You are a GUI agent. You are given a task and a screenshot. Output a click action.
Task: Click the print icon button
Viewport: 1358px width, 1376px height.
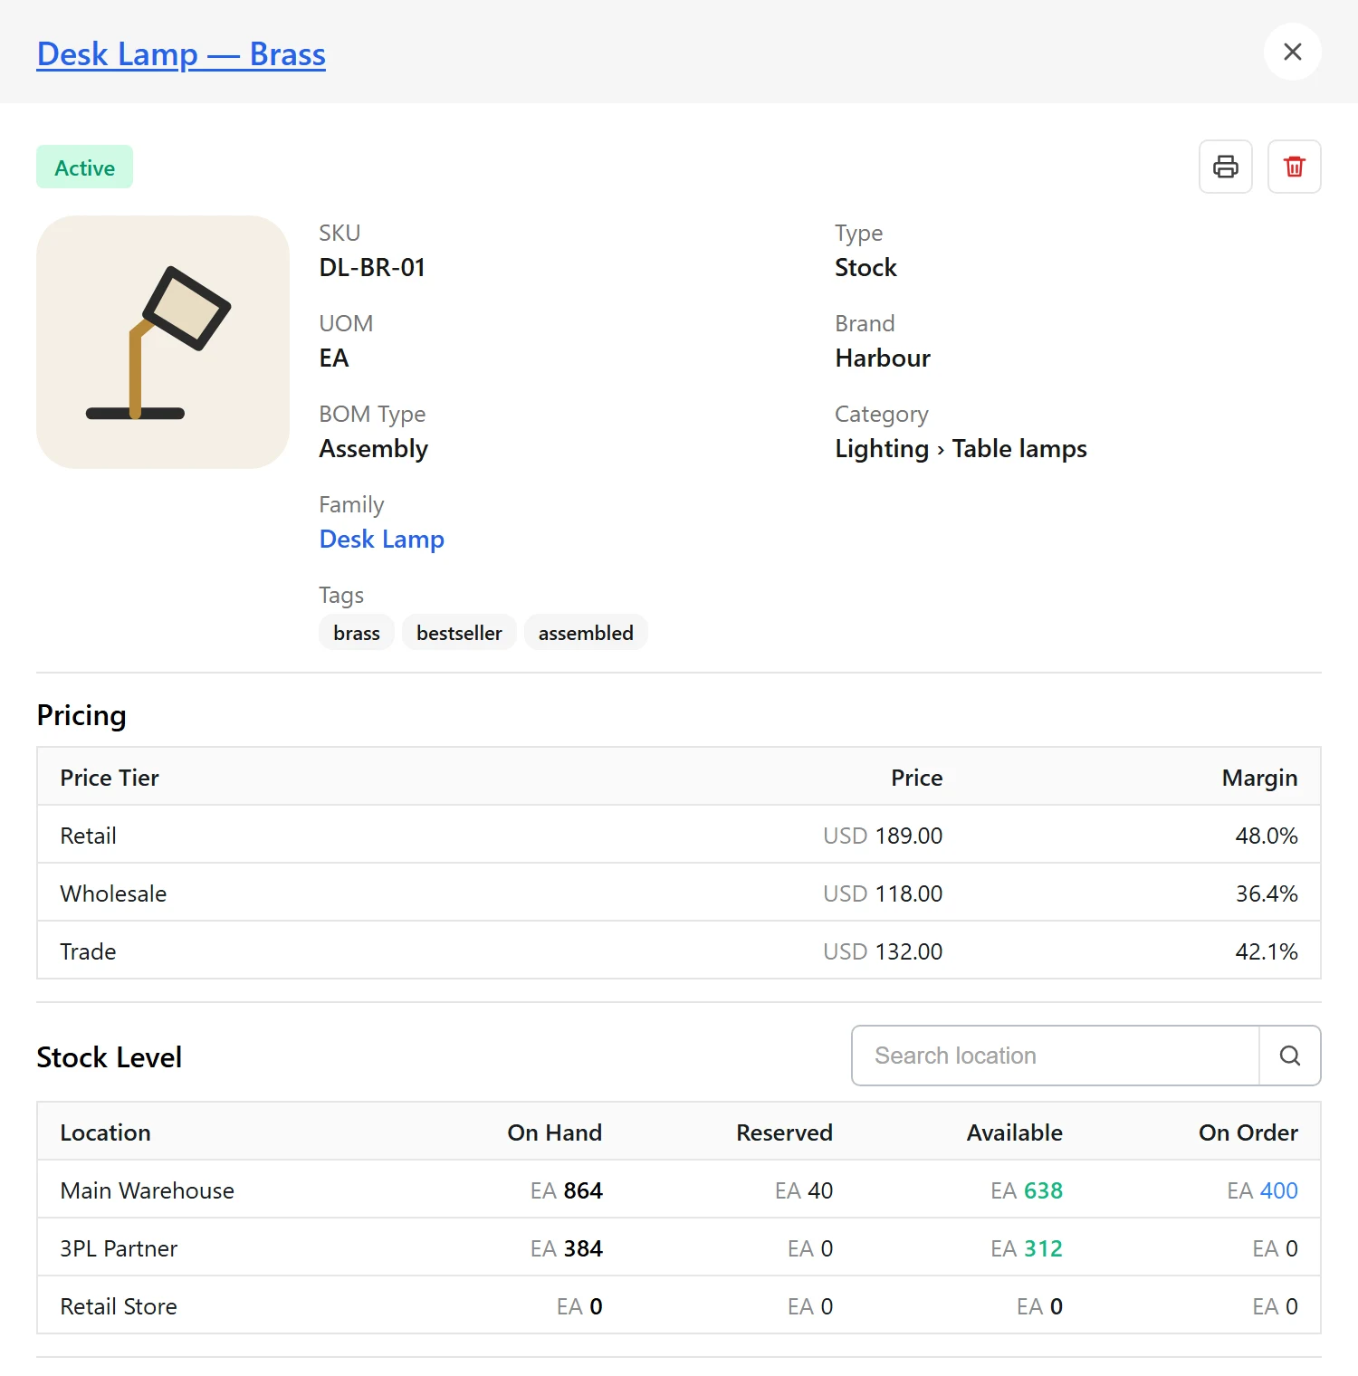pyautogui.click(x=1226, y=167)
